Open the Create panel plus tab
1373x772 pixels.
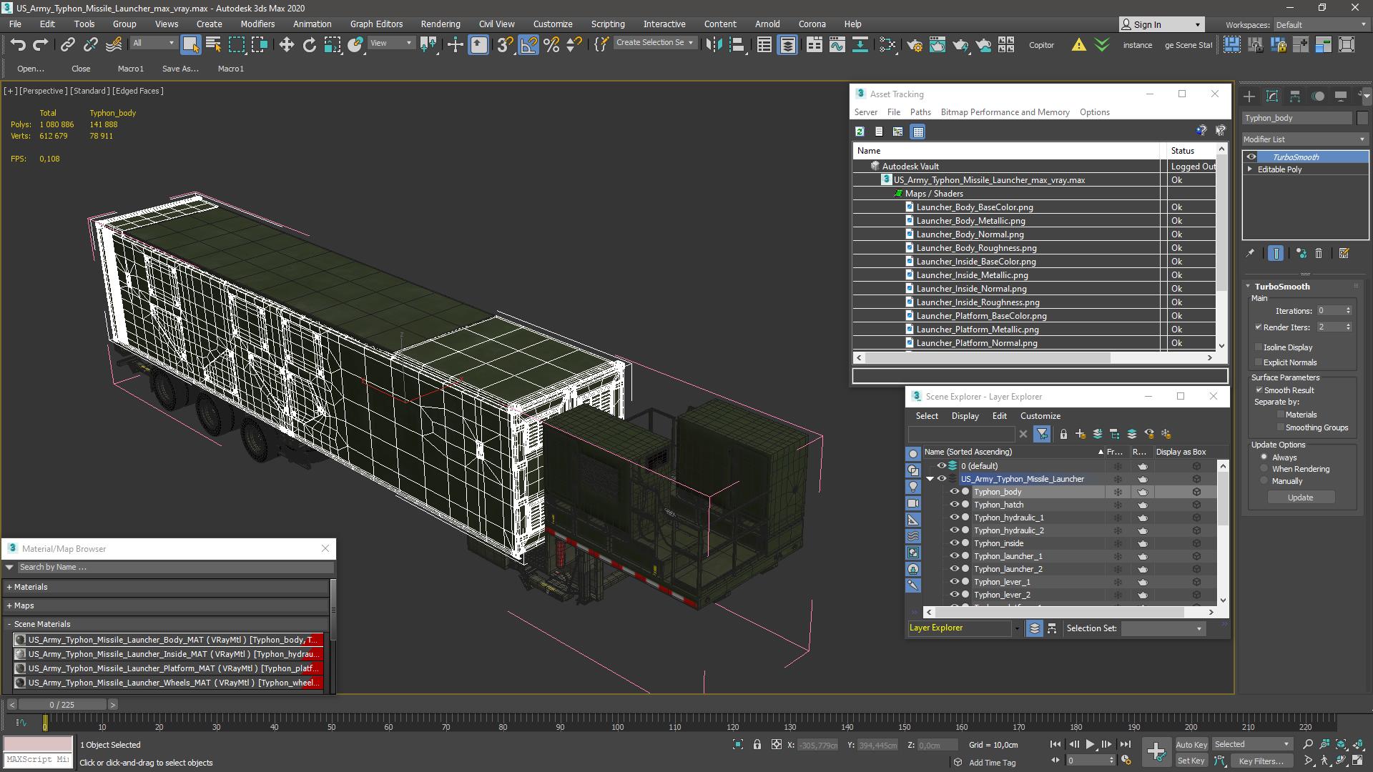1249,96
